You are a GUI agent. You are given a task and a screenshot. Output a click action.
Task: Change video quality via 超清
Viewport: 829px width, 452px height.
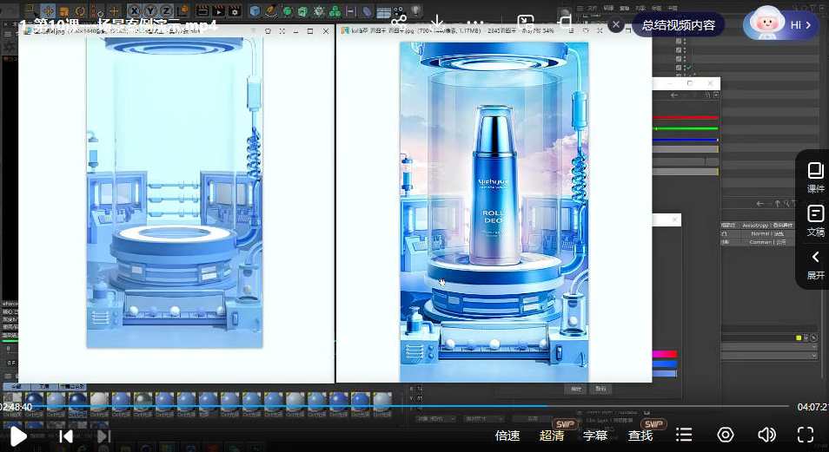[x=552, y=436]
